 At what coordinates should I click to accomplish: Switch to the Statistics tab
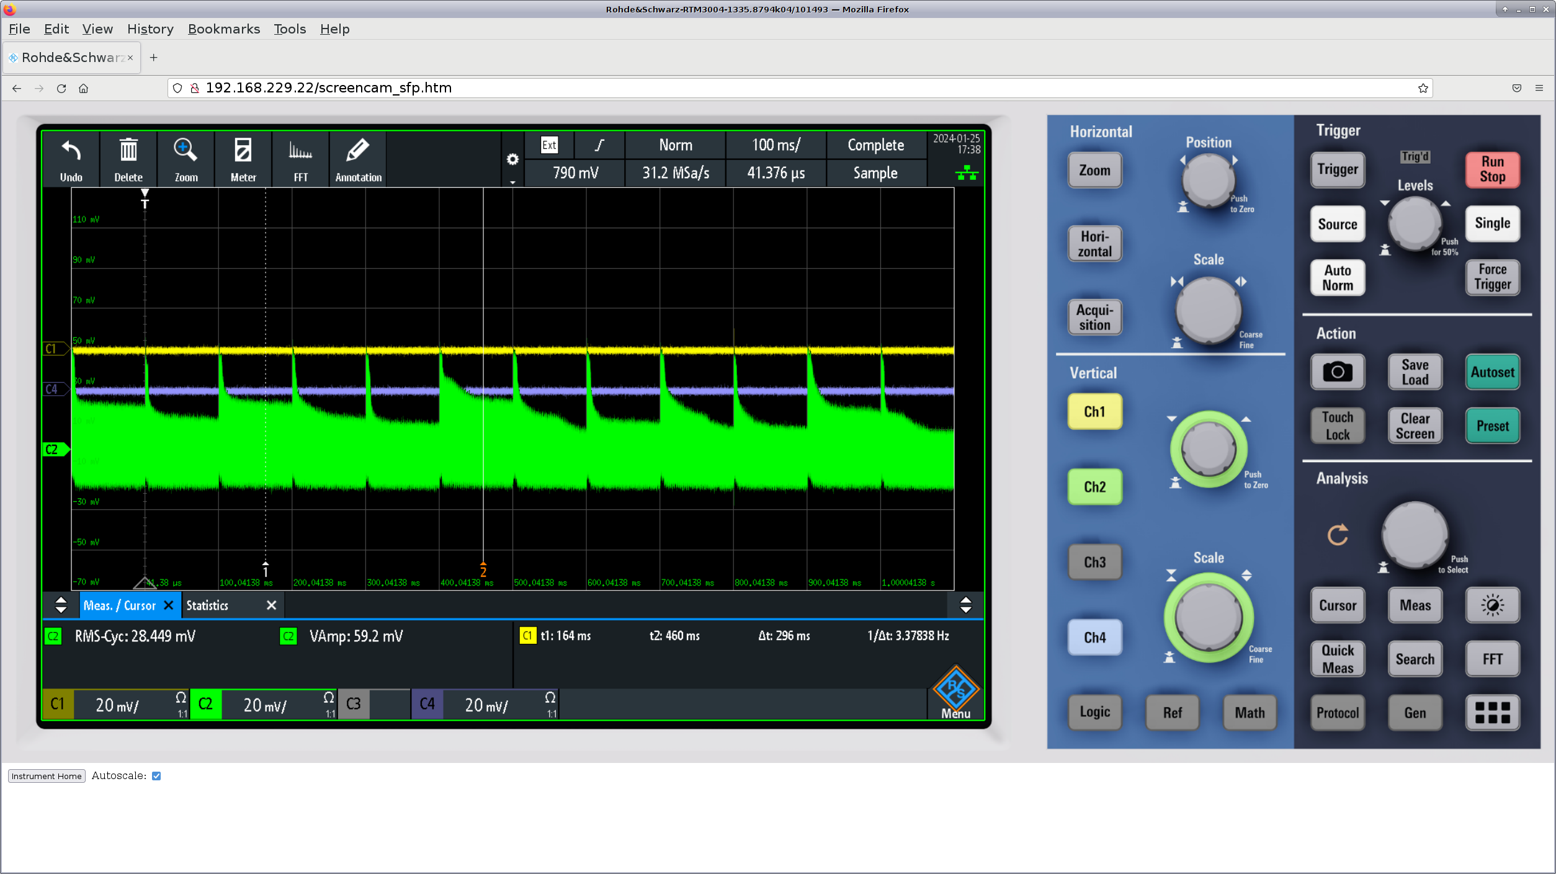(208, 605)
